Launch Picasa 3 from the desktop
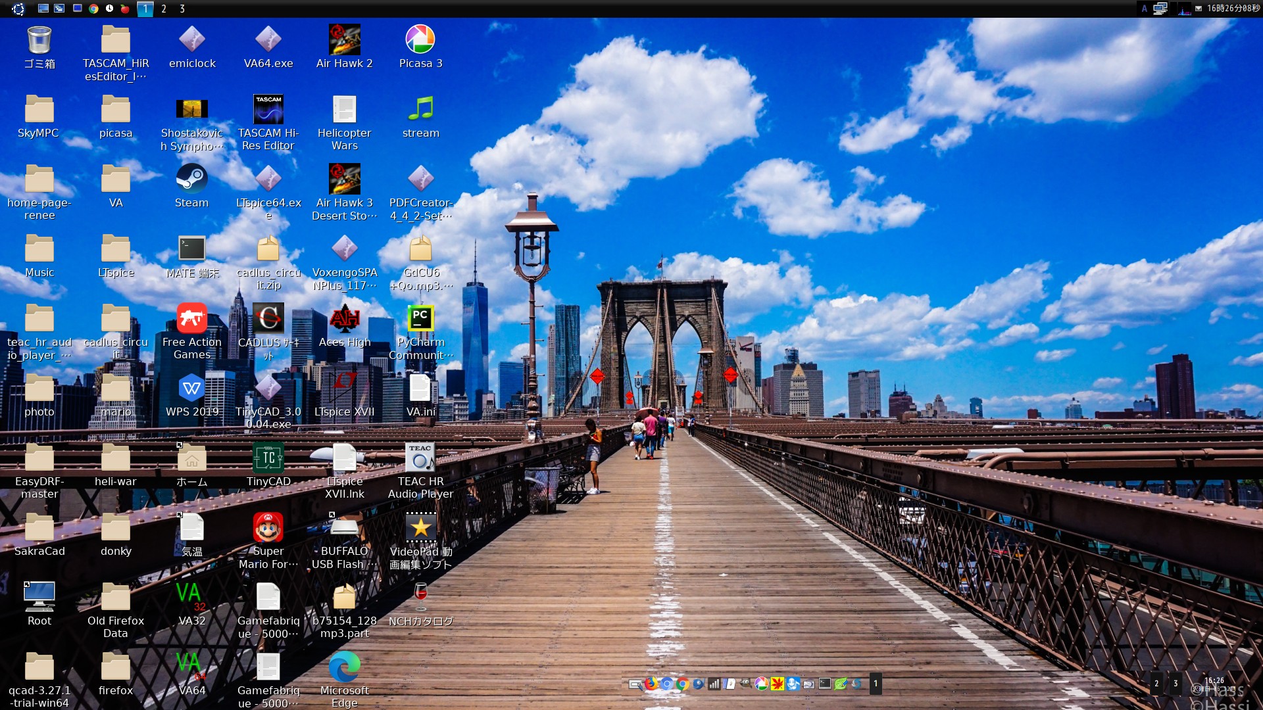 tap(420, 40)
